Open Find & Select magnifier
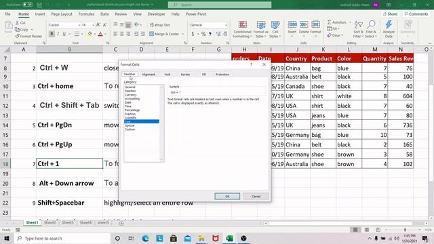Image resolution: width=434 pixels, height=244 pixels. click(371, 29)
